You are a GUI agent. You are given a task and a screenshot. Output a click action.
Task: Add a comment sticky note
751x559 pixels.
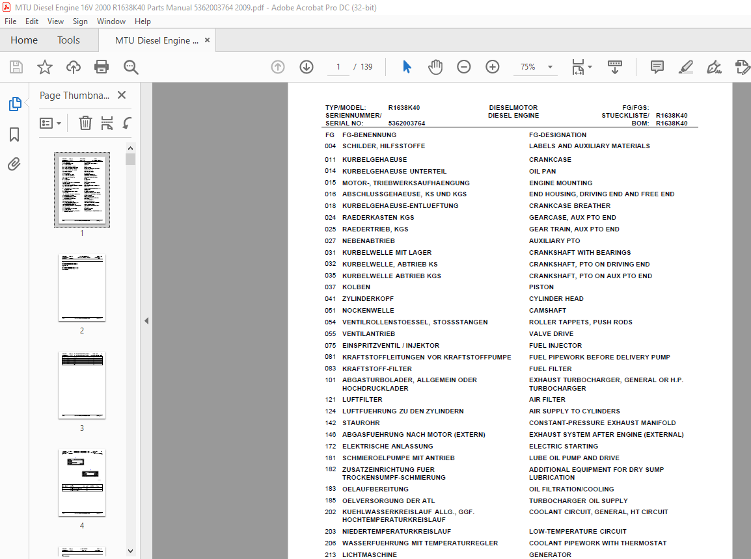click(x=657, y=67)
